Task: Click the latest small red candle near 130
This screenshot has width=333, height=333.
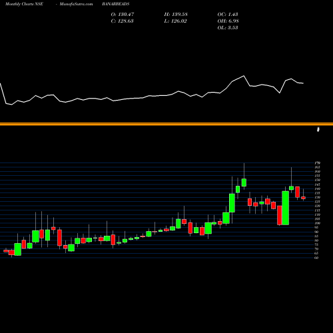Action: [303, 198]
